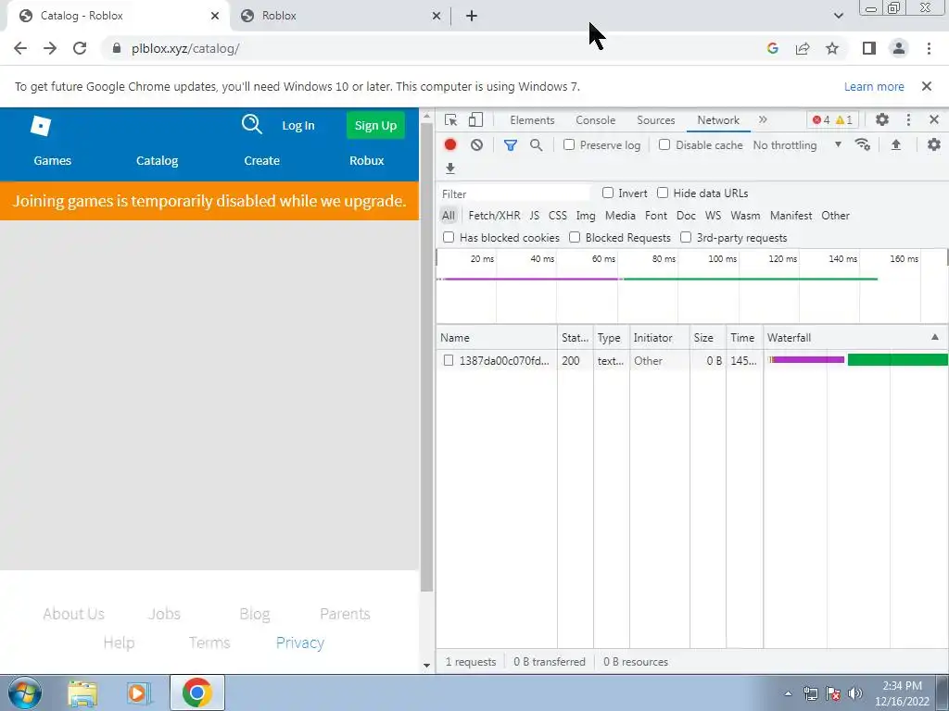Open Learn more about Chrome updates
Screen dimensions: 949x711
(x=874, y=86)
